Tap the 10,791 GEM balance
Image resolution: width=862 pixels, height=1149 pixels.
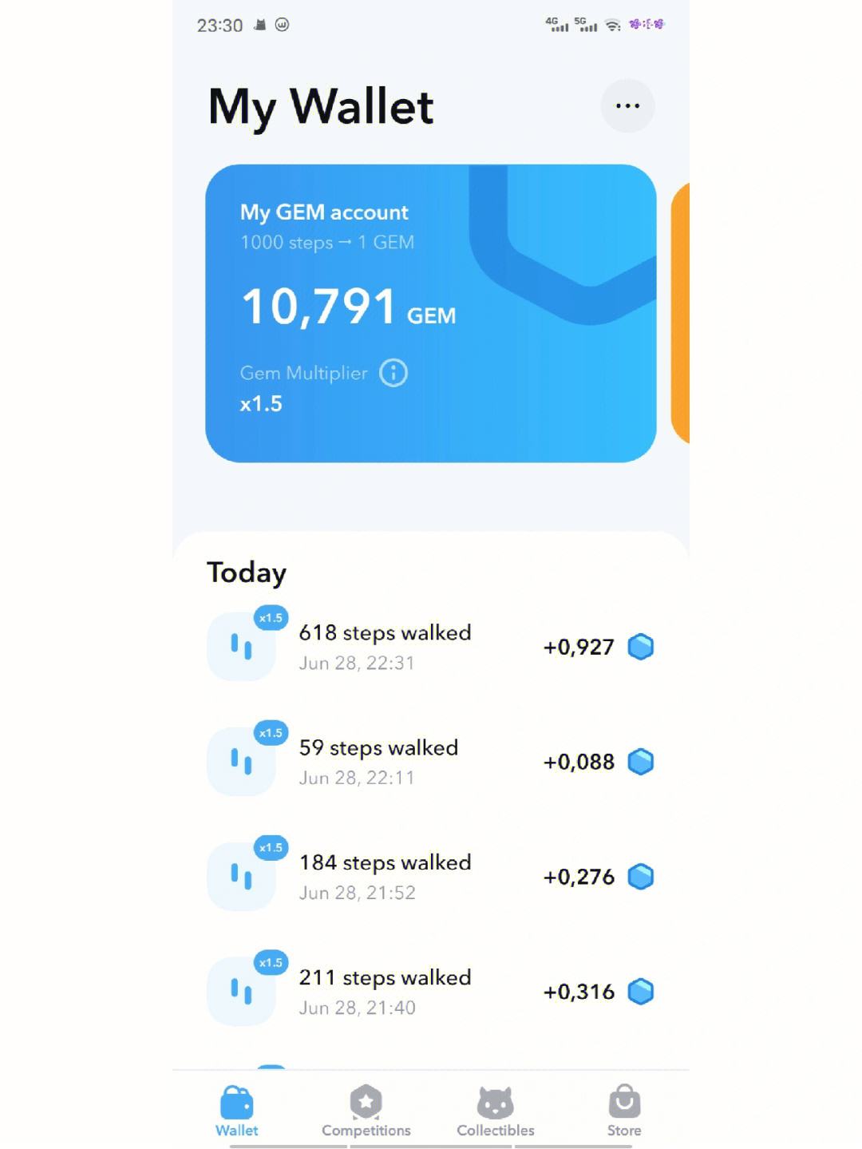click(349, 307)
